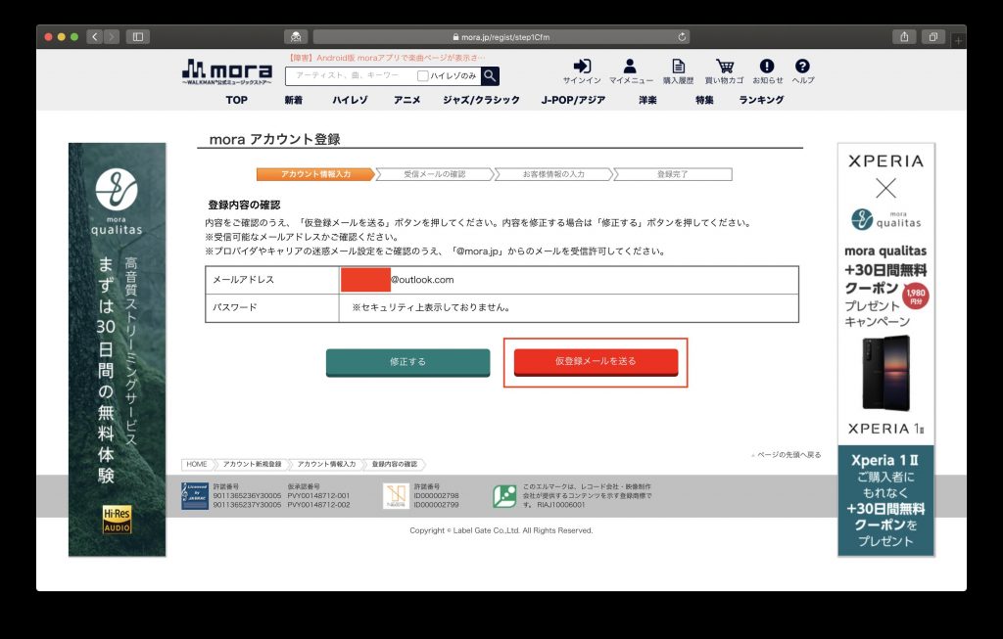Click the Copyright Label Gate footer text
Screen dimensions: 1003x639
pyautogui.click(x=501, y=530)
